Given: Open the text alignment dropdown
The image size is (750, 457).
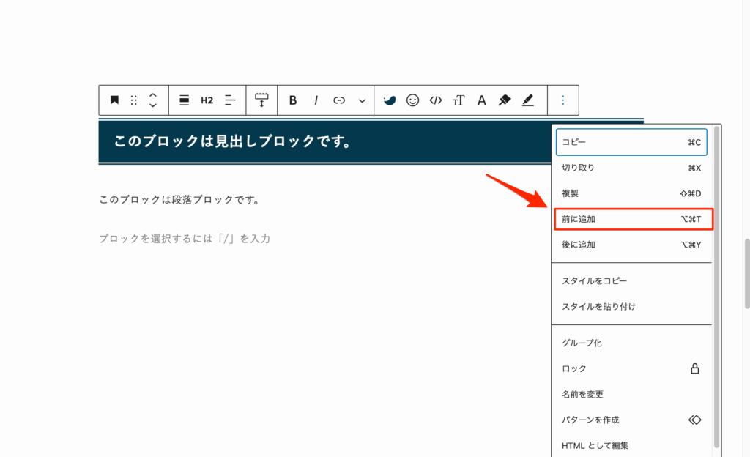Looking at the screenshot, I should (229, 100).
